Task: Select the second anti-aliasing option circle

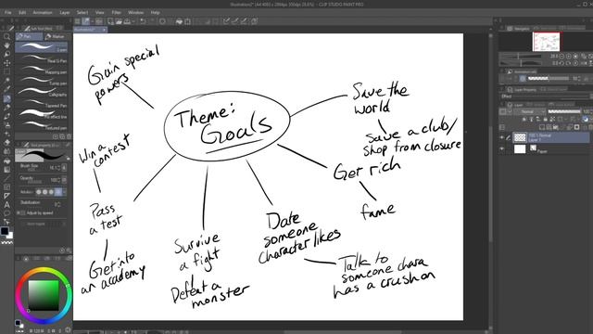Action: pyautogui.click(x=45, y=192)
